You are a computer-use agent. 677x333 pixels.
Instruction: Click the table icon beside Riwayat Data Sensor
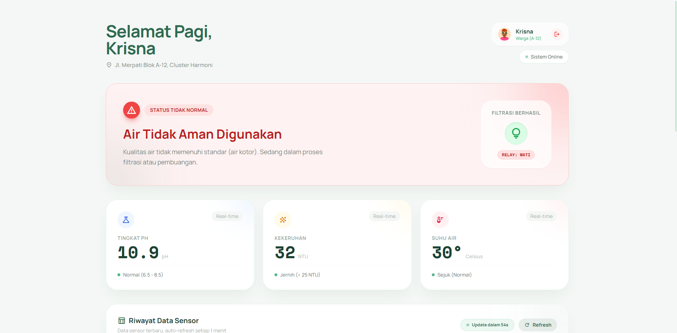tap(121, 321)
